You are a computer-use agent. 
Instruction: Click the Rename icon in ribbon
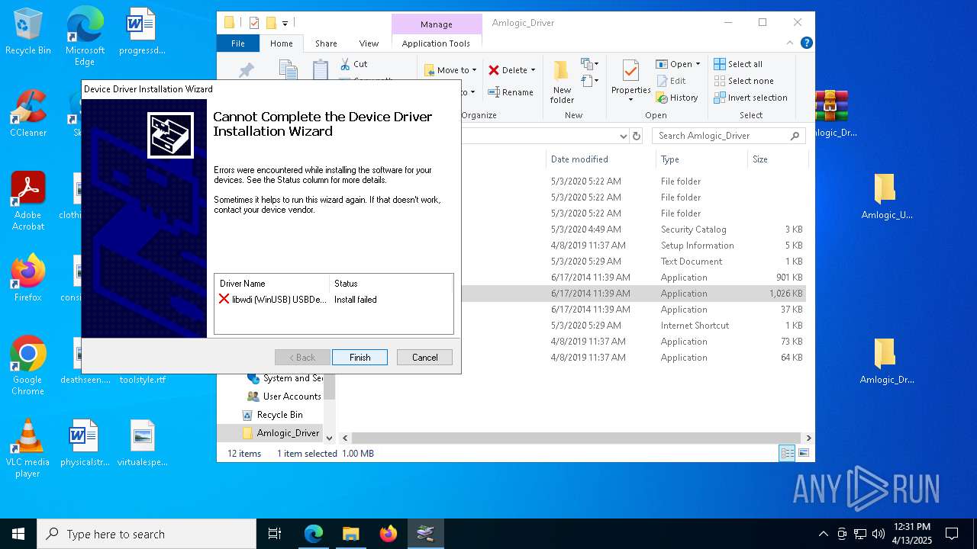494,92
